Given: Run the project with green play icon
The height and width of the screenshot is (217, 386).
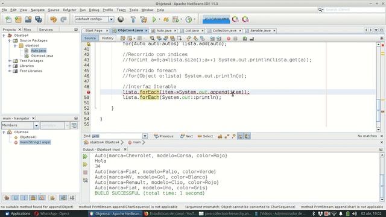Looking at the screenshot, I should coord(154,19).
